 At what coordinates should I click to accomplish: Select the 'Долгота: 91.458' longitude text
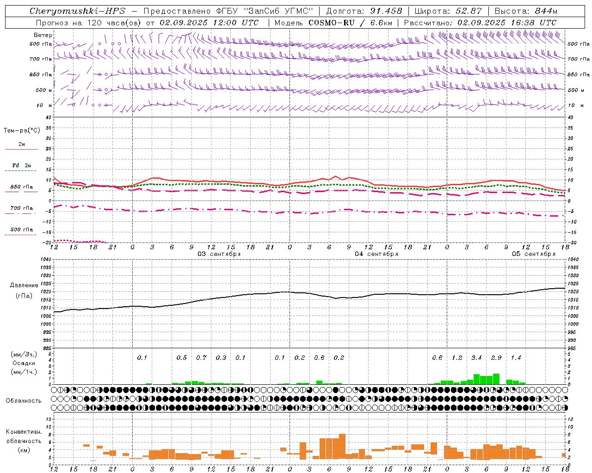point(364,11)
